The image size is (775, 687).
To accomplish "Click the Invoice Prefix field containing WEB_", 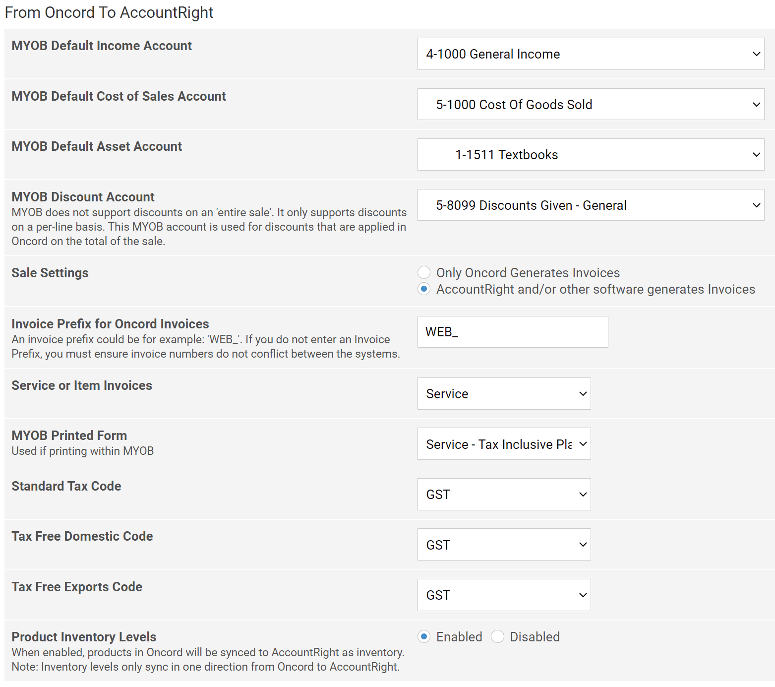I will click(513, 332).
